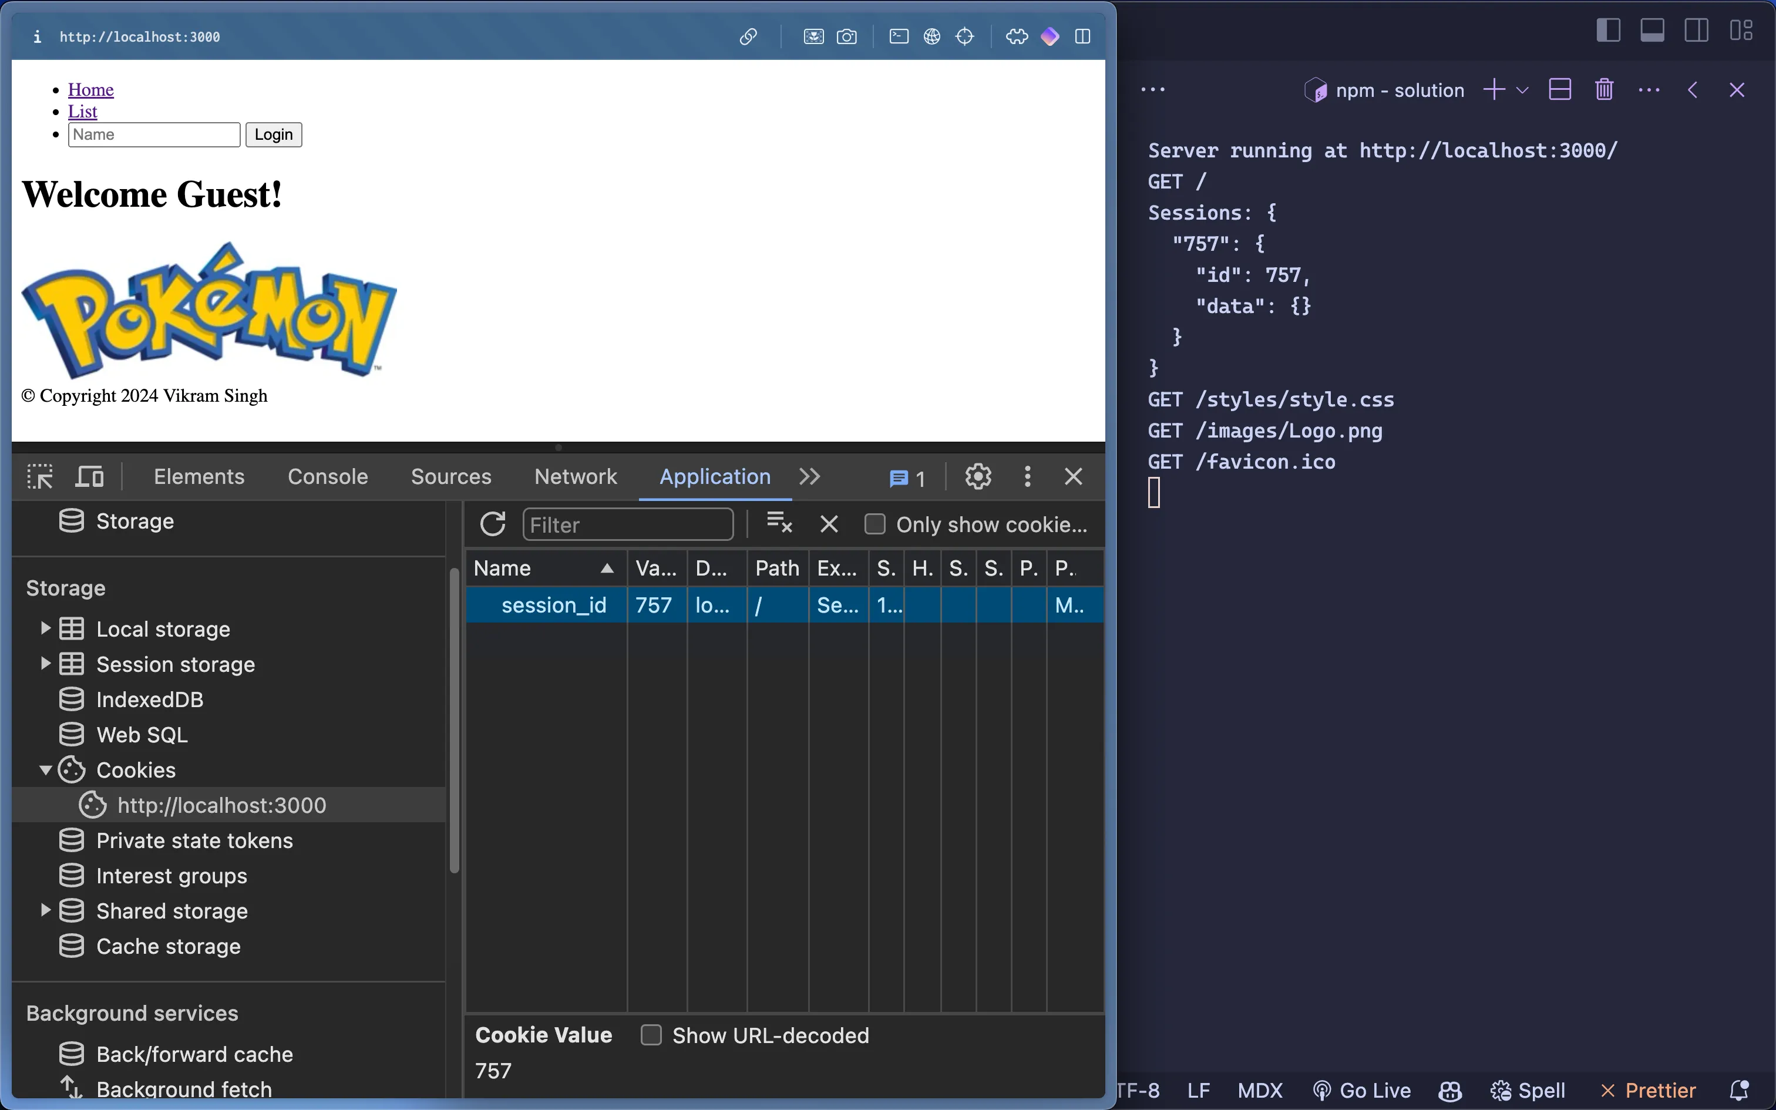Select the npm - solution terminal

[x=1384, y=90]
